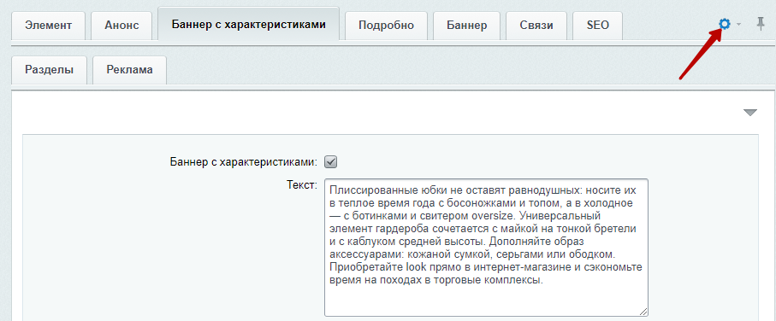This screenshot has width=776, height=321.
Task: Open the Анонс tab
Action: point(121,26)
